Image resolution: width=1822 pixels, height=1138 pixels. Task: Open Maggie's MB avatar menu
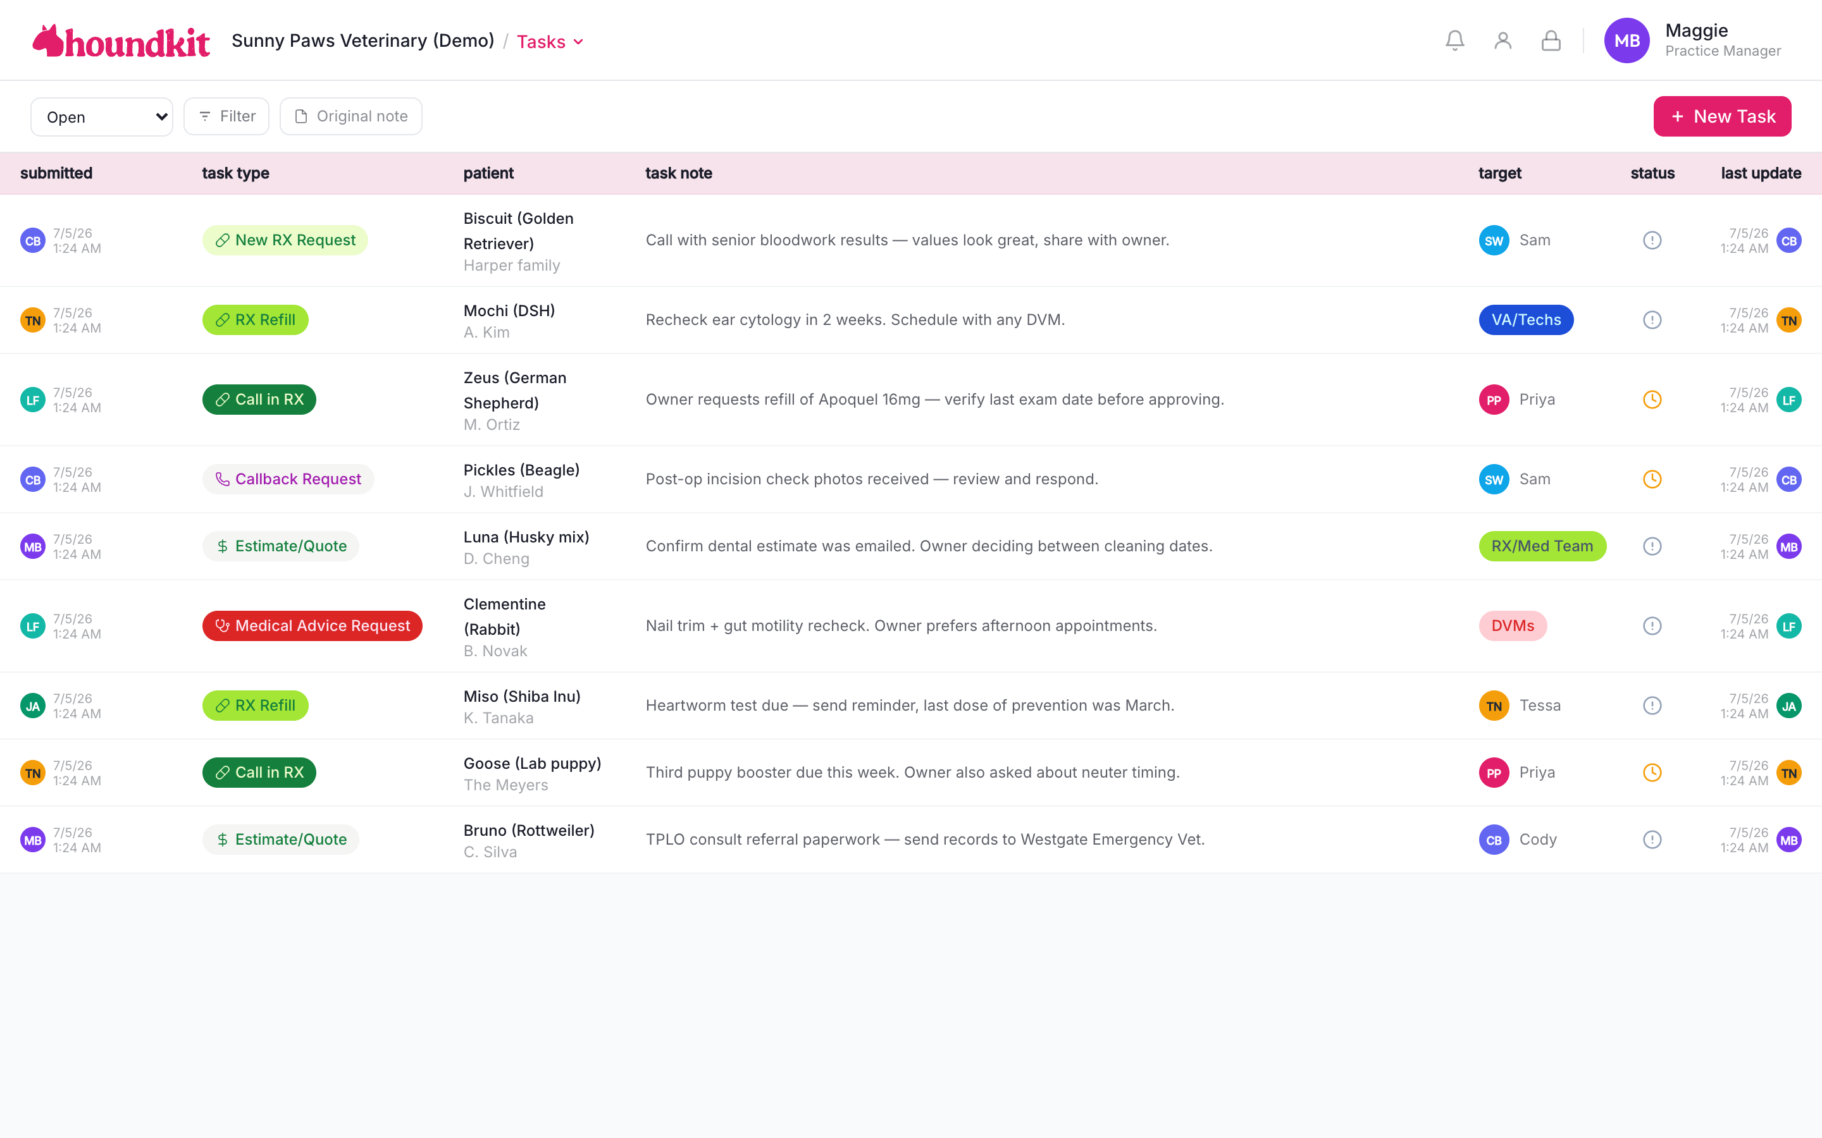pos(1627,40)
